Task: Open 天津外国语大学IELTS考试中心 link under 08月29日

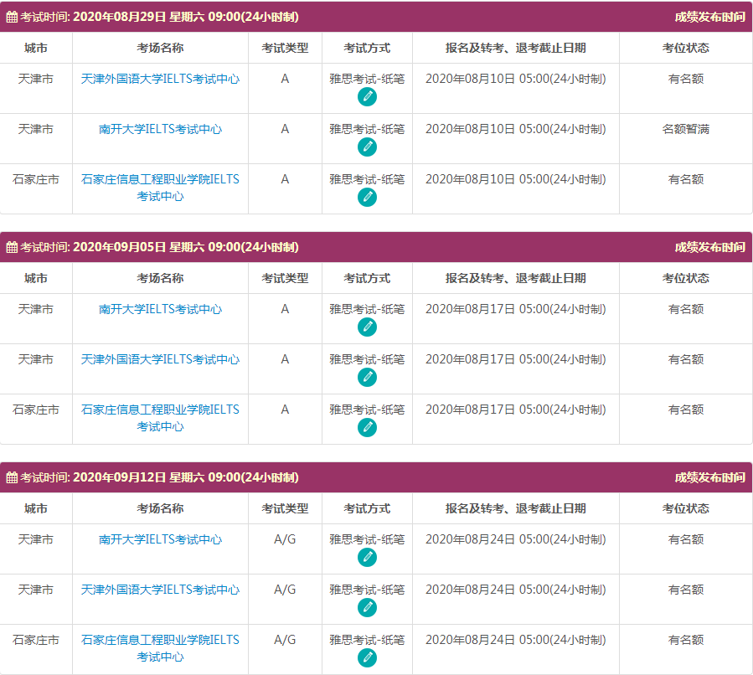Action: (160, 79)
